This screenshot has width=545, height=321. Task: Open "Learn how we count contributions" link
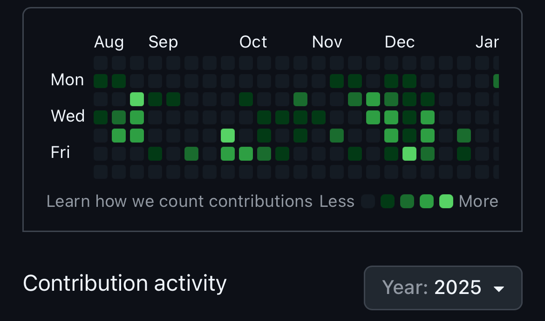point(179,201)
